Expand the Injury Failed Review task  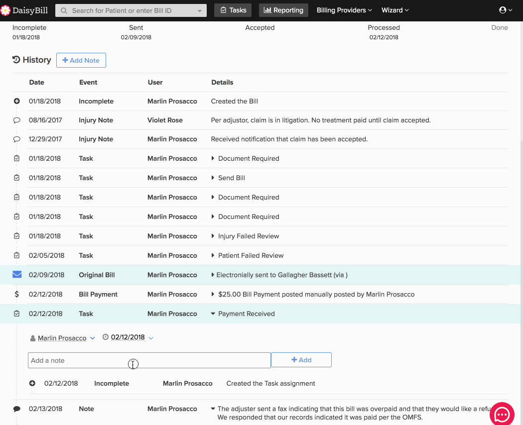[213, 236]
